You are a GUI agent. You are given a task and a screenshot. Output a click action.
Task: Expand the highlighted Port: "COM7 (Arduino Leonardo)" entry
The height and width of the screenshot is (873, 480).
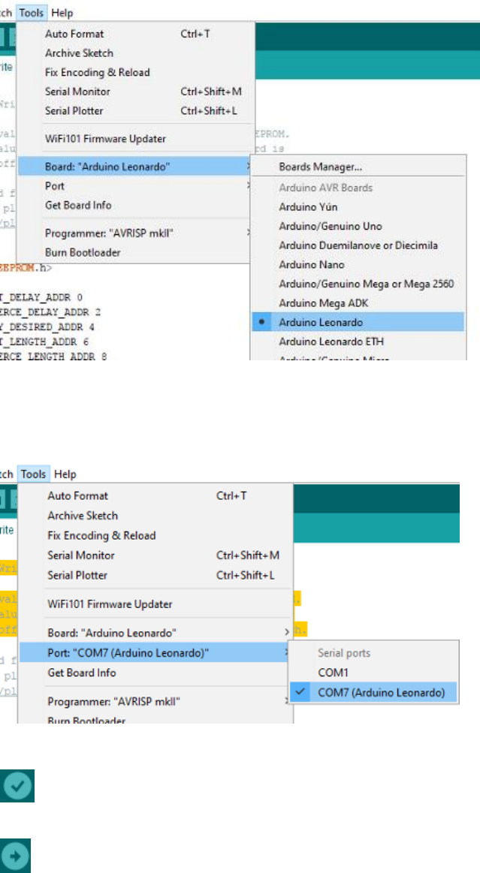[x=155, y=652]
